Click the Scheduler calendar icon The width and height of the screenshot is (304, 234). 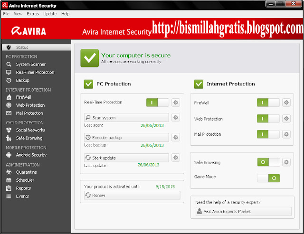click(x=9, y=180)
